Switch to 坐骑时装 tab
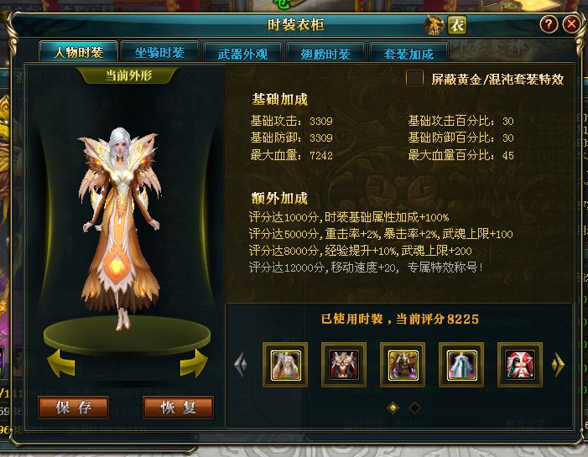Screen dimensions: 588x457 tap(159, 53)
